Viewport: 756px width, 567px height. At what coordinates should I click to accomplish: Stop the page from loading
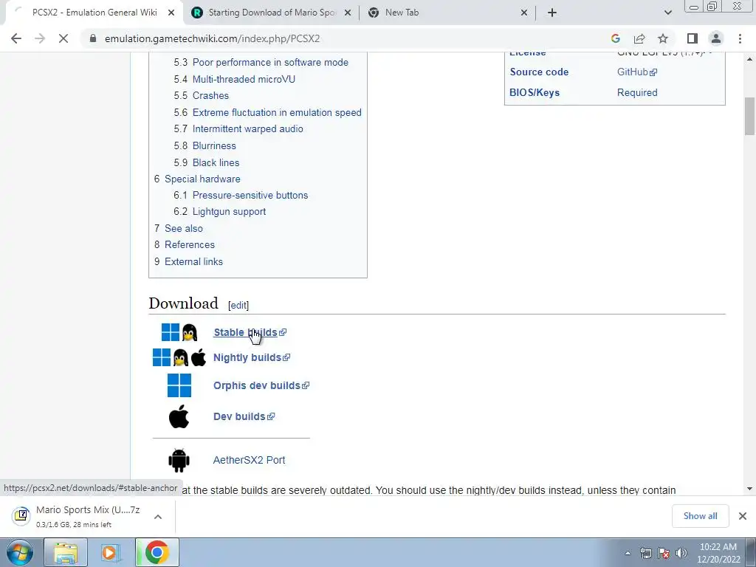(63, 38)
